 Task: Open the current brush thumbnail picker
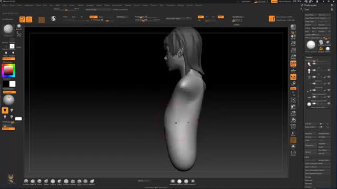pos(8,29)
